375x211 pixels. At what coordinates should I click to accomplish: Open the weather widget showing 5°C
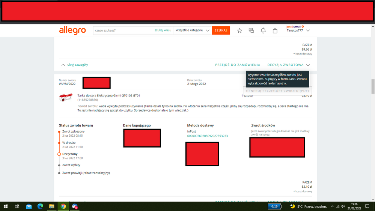click(x=308, y=206)
